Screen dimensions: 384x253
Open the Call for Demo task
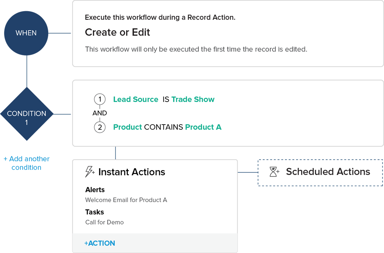[104, 222]
